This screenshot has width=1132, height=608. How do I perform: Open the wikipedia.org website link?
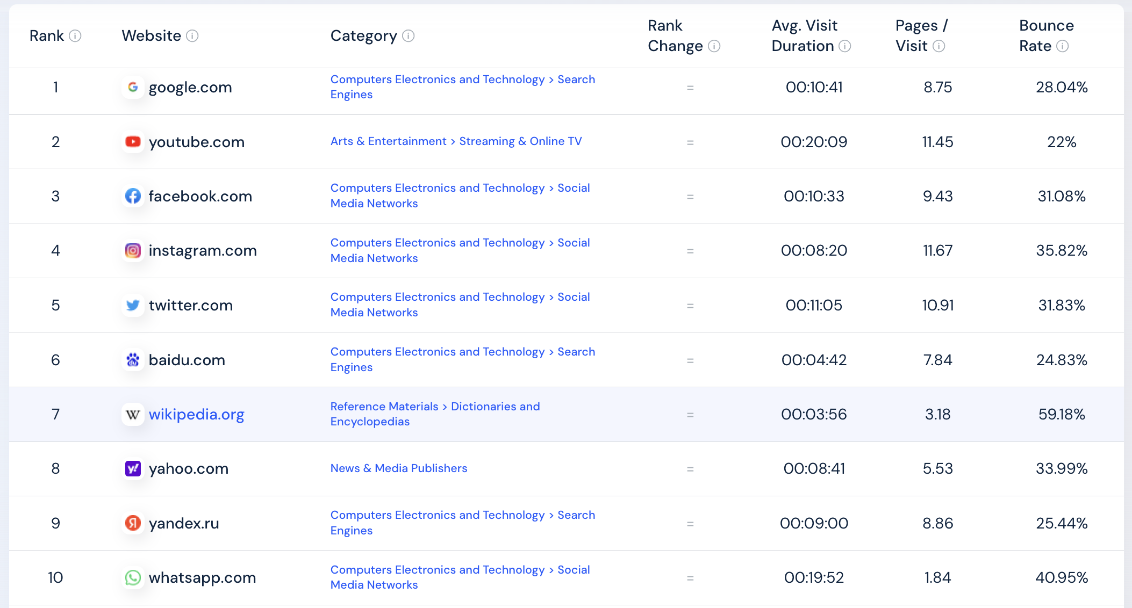(196, 414)
